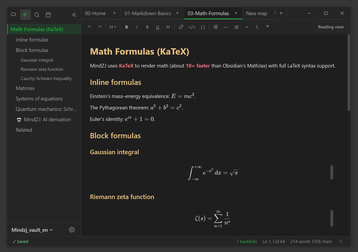Image resolution: width=358 pixels, height=252 pixels.
Task: Open the Mindzj_vault_en vault switcher
Action: [32, 230]
